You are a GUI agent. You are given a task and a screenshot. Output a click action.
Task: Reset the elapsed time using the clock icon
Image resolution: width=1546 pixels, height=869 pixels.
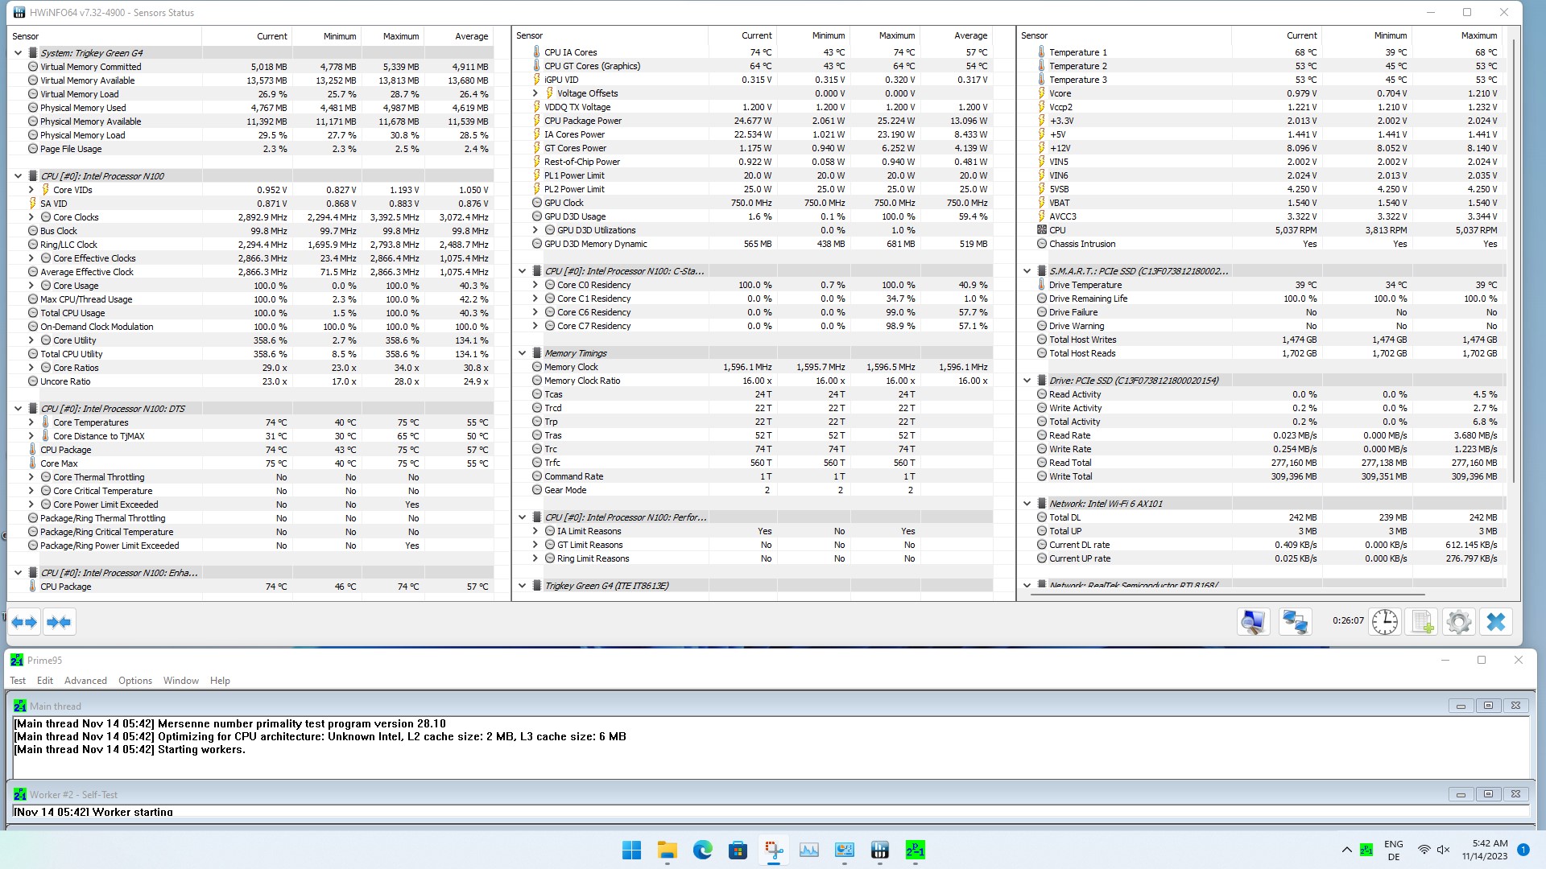click(1385, 622)
